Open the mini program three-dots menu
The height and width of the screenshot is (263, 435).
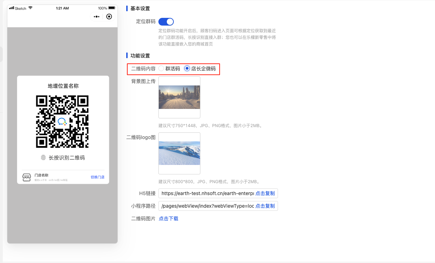97,16
